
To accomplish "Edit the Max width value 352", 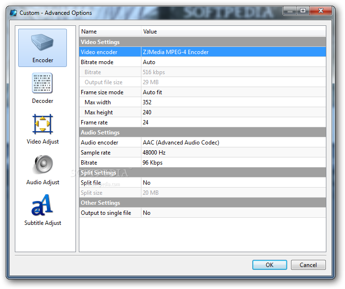I will (x=234, y=102).
